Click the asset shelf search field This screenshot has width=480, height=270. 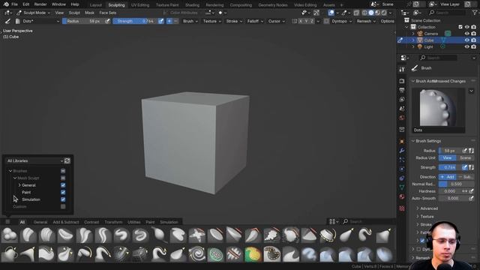(x=368, y=221)
